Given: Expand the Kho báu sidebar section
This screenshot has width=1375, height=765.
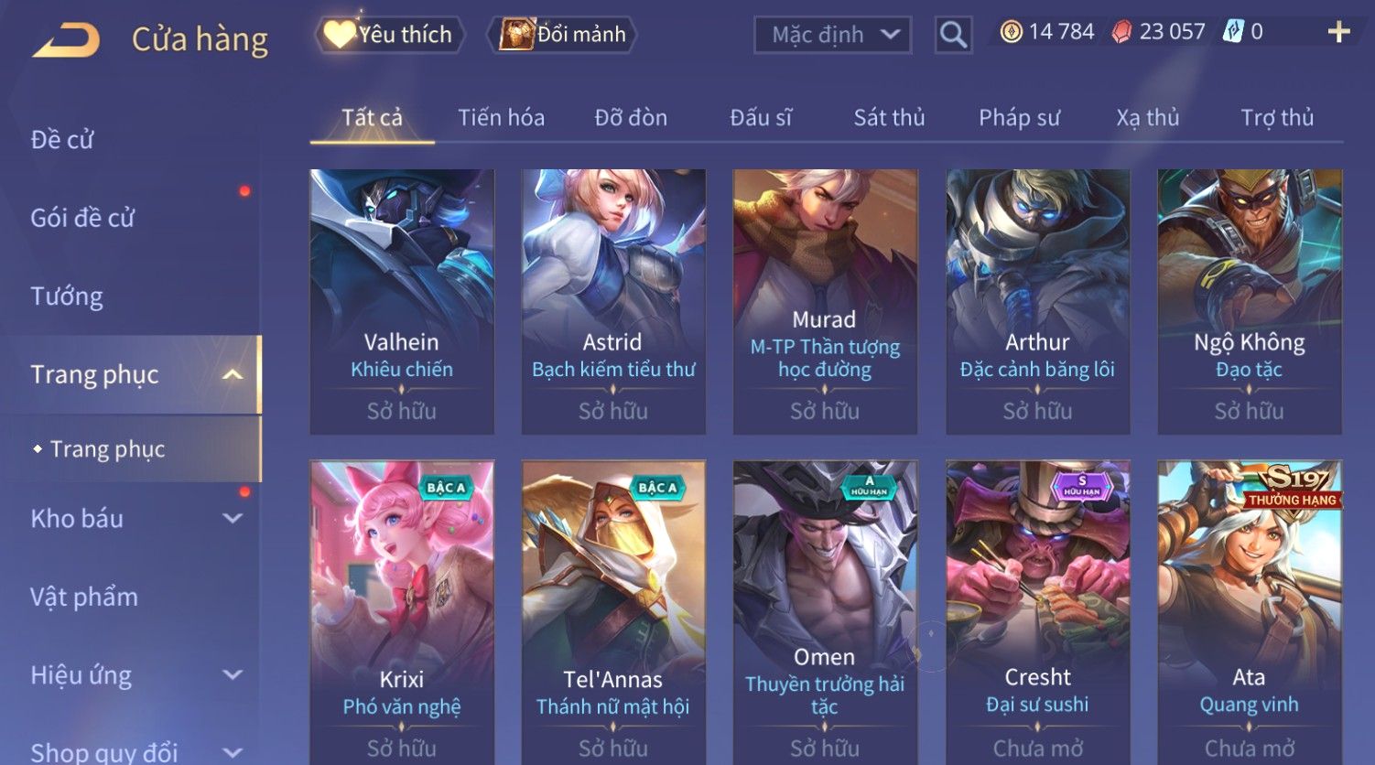Looking at the screenshot, I should [233, 519].
